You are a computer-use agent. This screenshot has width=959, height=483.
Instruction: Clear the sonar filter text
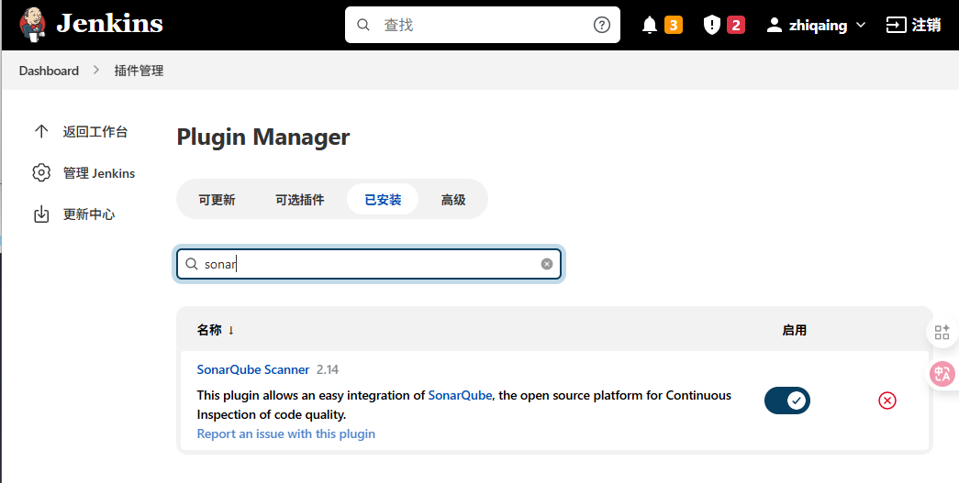click(547, 264)
